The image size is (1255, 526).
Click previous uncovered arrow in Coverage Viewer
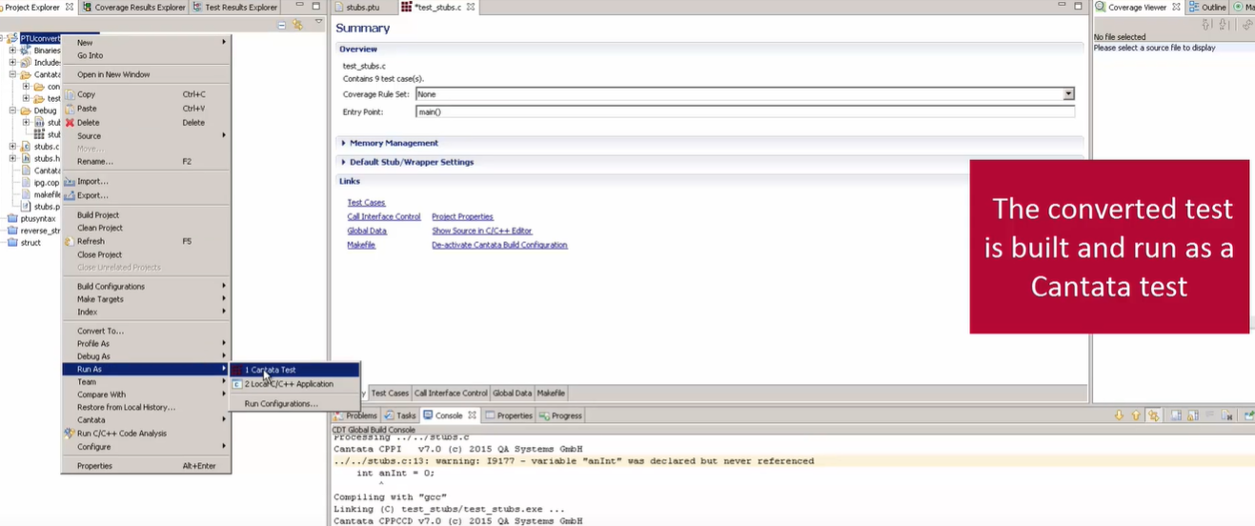click(x=1208, y=25)
